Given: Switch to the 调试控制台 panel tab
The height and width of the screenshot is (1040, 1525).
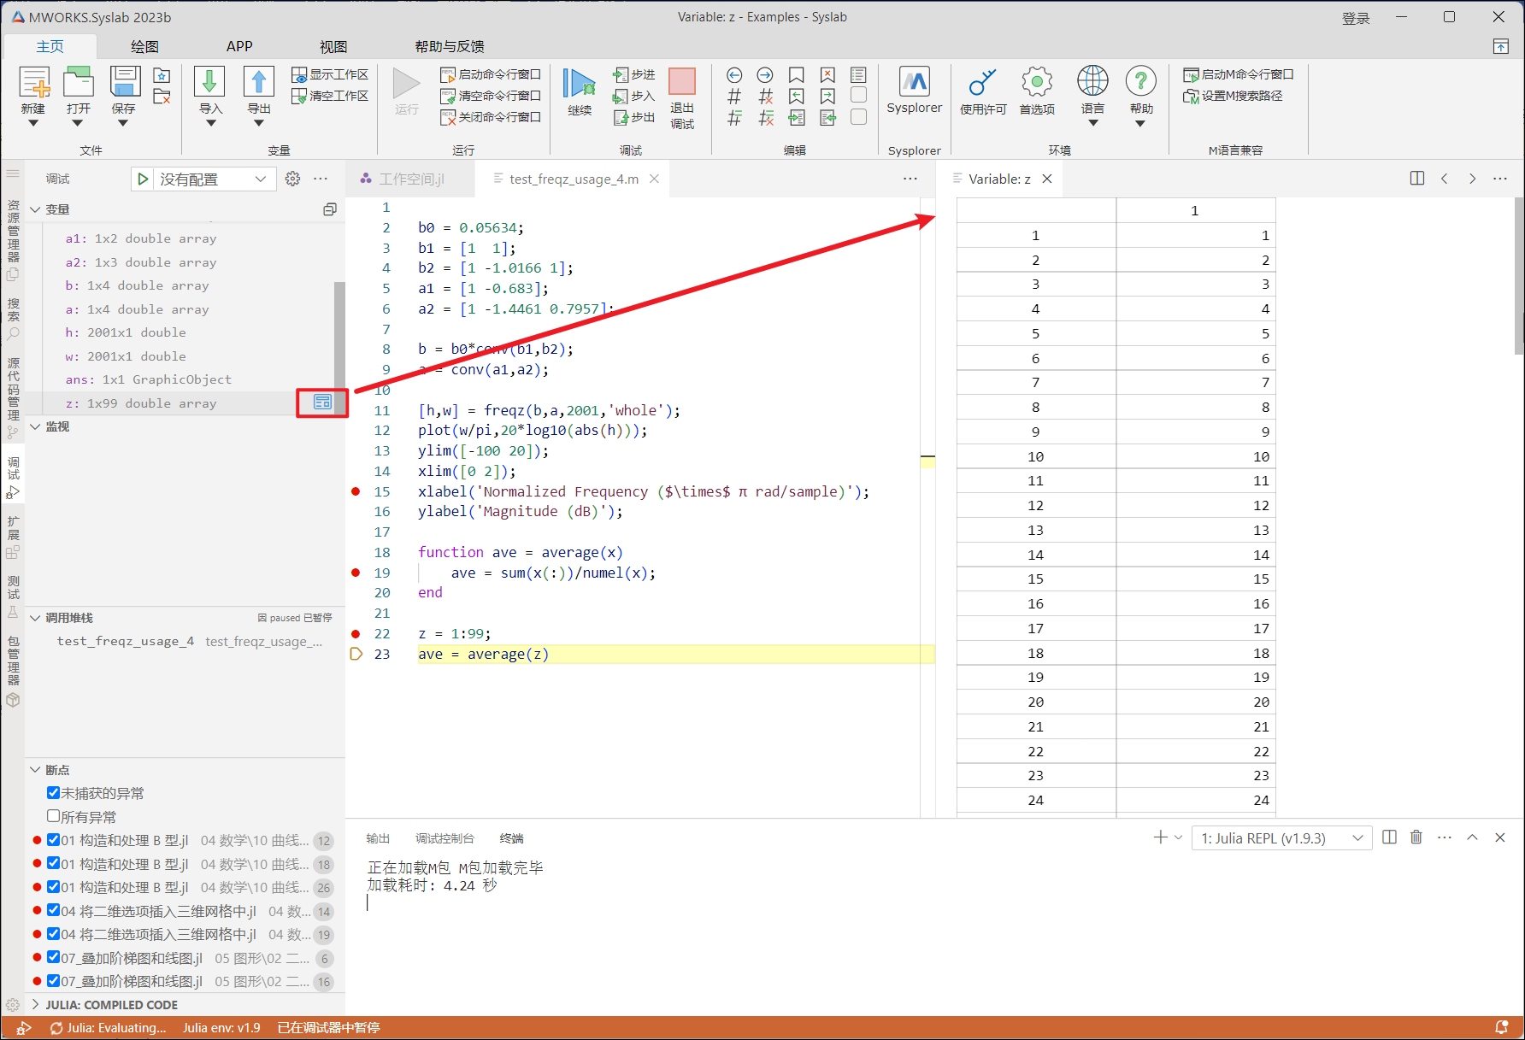Looking at the screenshot, I should point(444,838).
